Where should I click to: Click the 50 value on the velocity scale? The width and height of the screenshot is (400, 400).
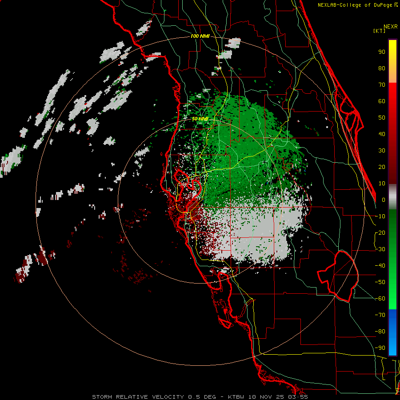tap(382, 118)
